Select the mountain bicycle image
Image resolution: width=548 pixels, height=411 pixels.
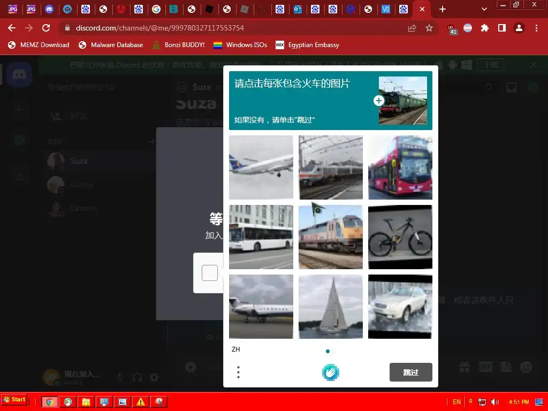click(x=400, y=237)
